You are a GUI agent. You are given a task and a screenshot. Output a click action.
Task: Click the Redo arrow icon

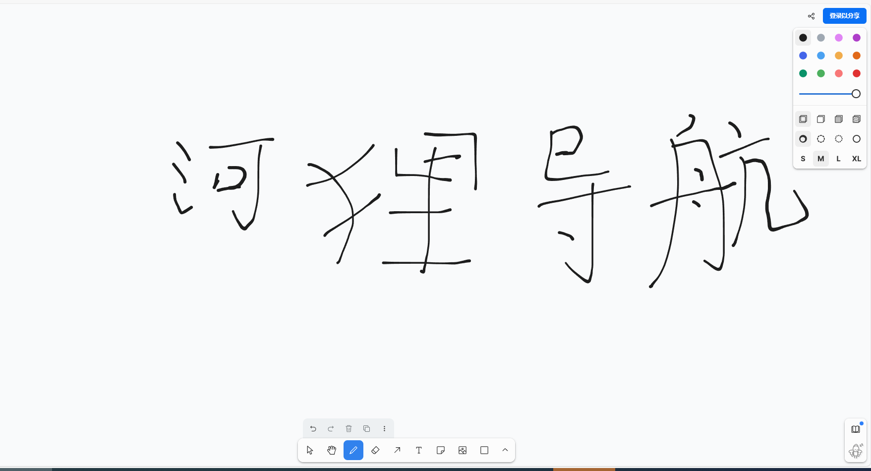[331, 428]
